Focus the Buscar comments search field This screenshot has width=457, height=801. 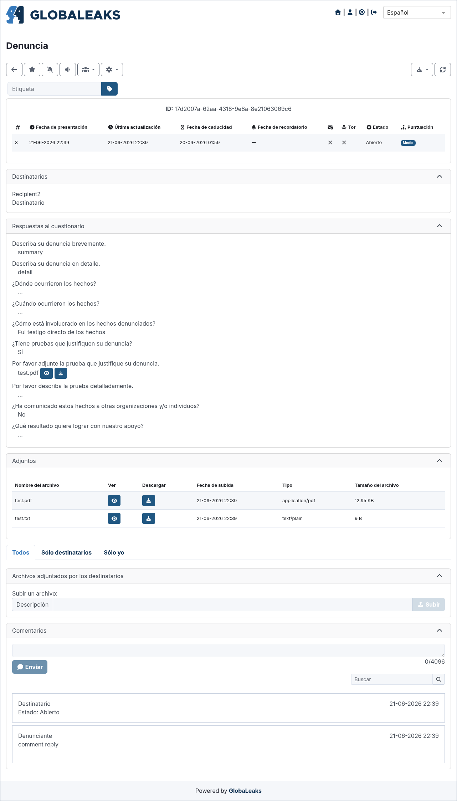click(392, 679)
